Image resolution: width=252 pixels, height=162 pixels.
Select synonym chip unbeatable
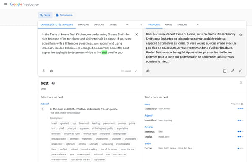131,139
